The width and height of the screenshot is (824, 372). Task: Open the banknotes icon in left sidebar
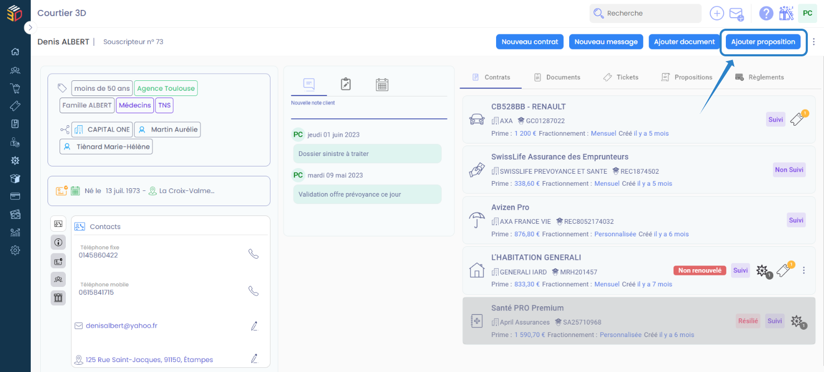[x=15, y=214]
